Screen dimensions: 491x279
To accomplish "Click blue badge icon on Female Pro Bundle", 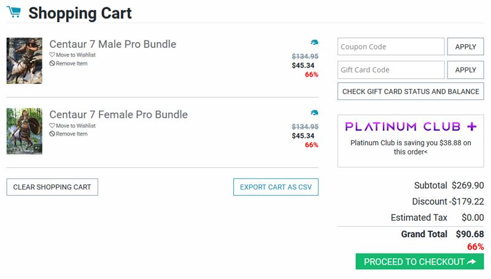I will tap(314, 113).
